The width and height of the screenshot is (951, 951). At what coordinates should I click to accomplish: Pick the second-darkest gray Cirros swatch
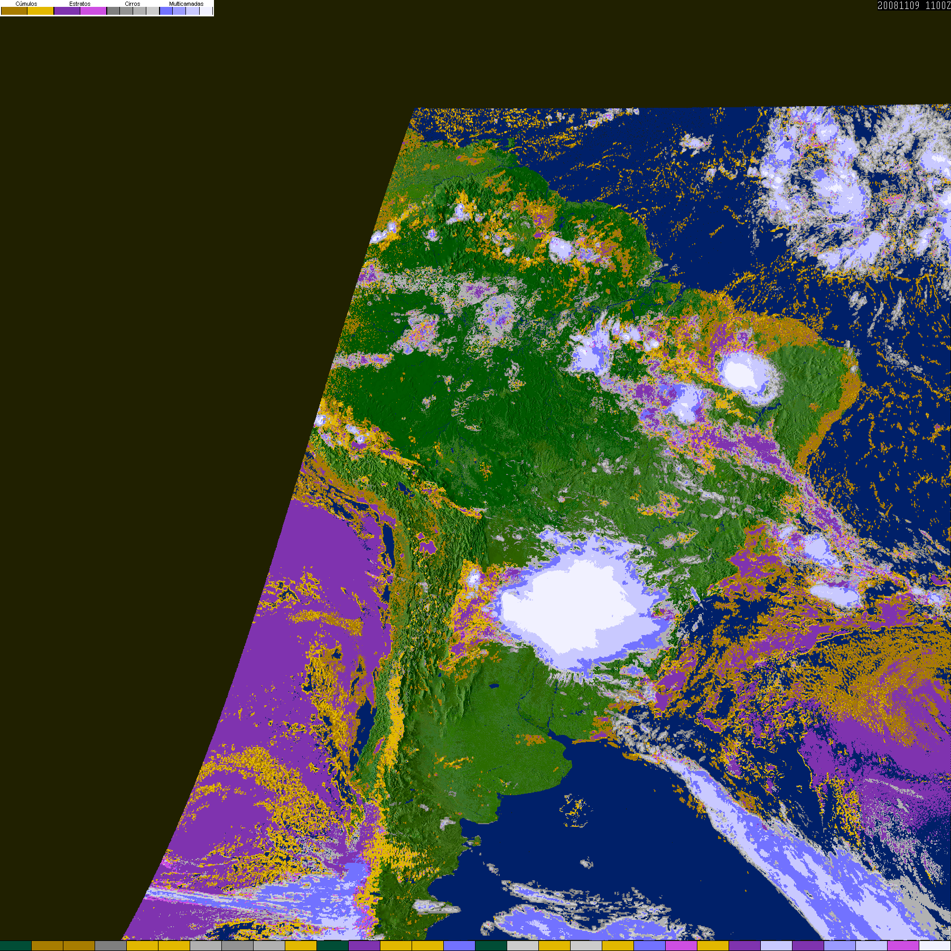point(126,11)
